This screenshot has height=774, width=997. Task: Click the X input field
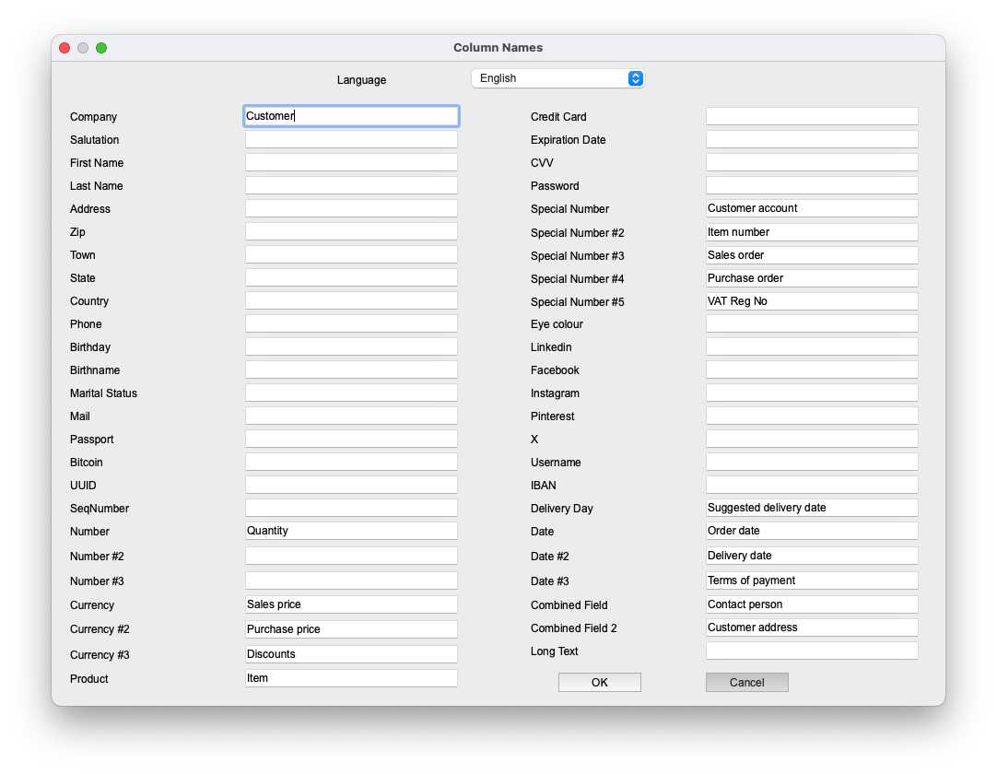[812, 439]
